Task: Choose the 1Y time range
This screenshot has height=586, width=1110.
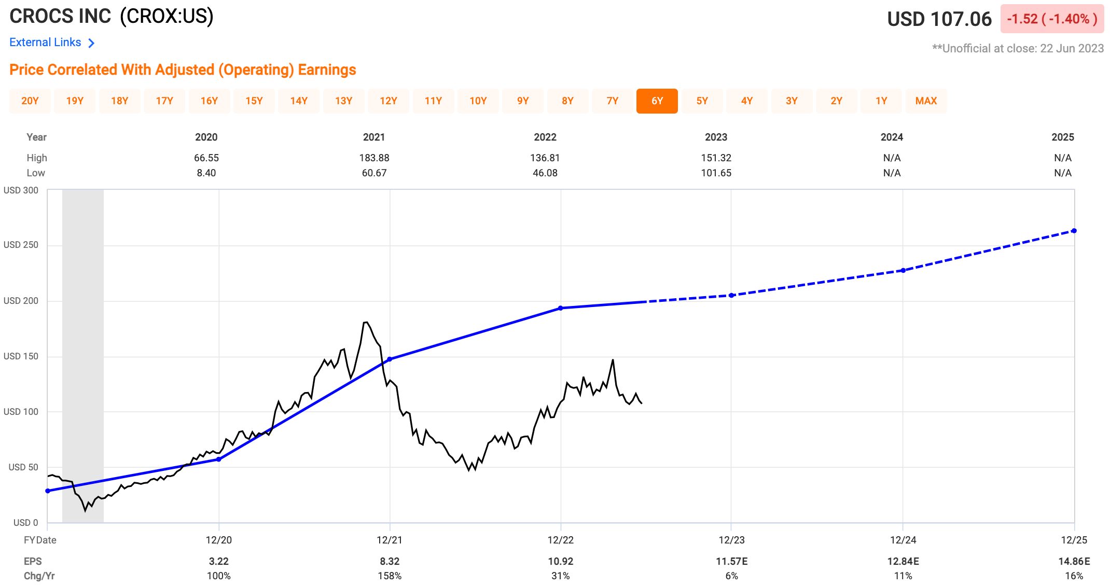Action: coord(881,101)
